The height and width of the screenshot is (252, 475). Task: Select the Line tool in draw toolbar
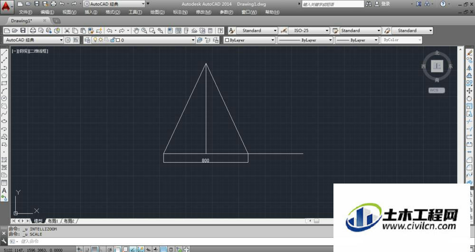[x=4, y=53]
